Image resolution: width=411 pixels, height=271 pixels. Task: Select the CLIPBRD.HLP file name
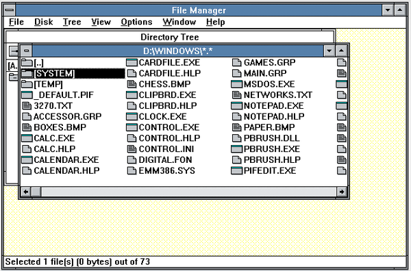[x=168, y=106]
